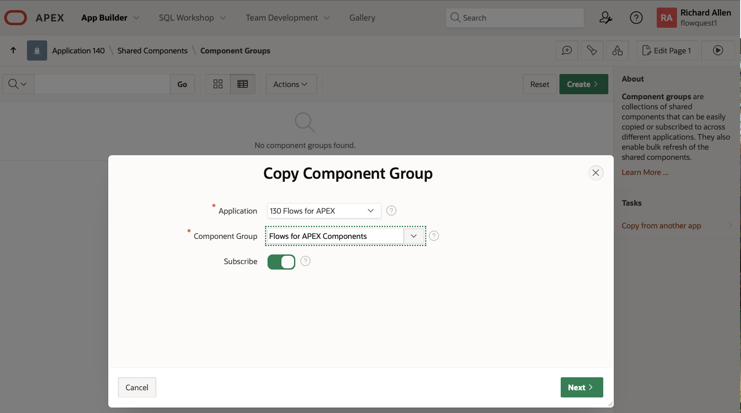Open the Gallery tab
The height and width of the screenshot is (413, 741).
click(x=362, y=18)
